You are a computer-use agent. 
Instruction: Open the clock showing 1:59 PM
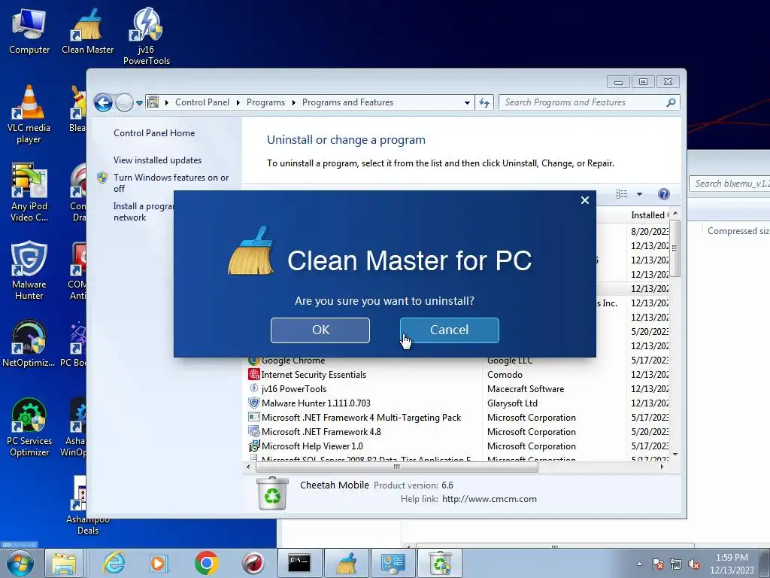732,564
